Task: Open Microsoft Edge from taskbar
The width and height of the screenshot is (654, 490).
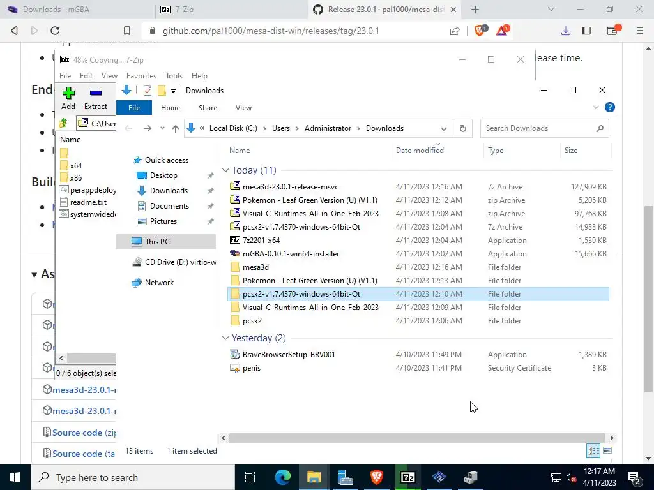Action: (282, 477)
